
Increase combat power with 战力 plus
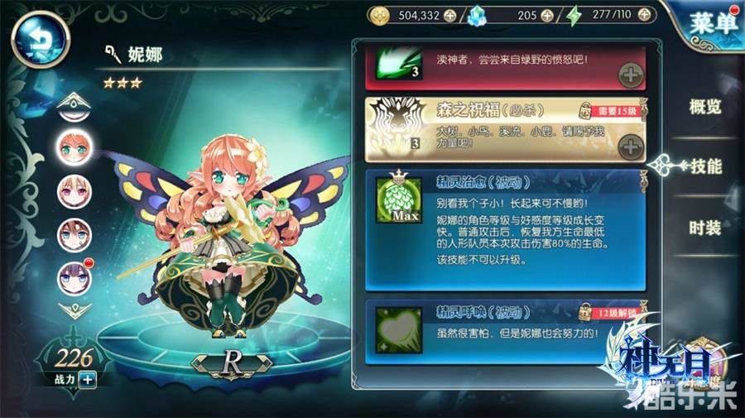pyautogui.click(x=88, y=380)
